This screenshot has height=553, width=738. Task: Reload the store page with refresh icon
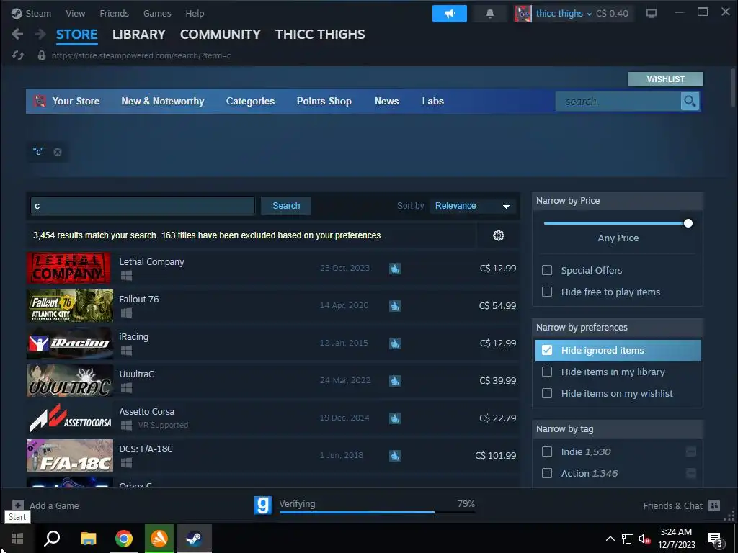point(18,55)
